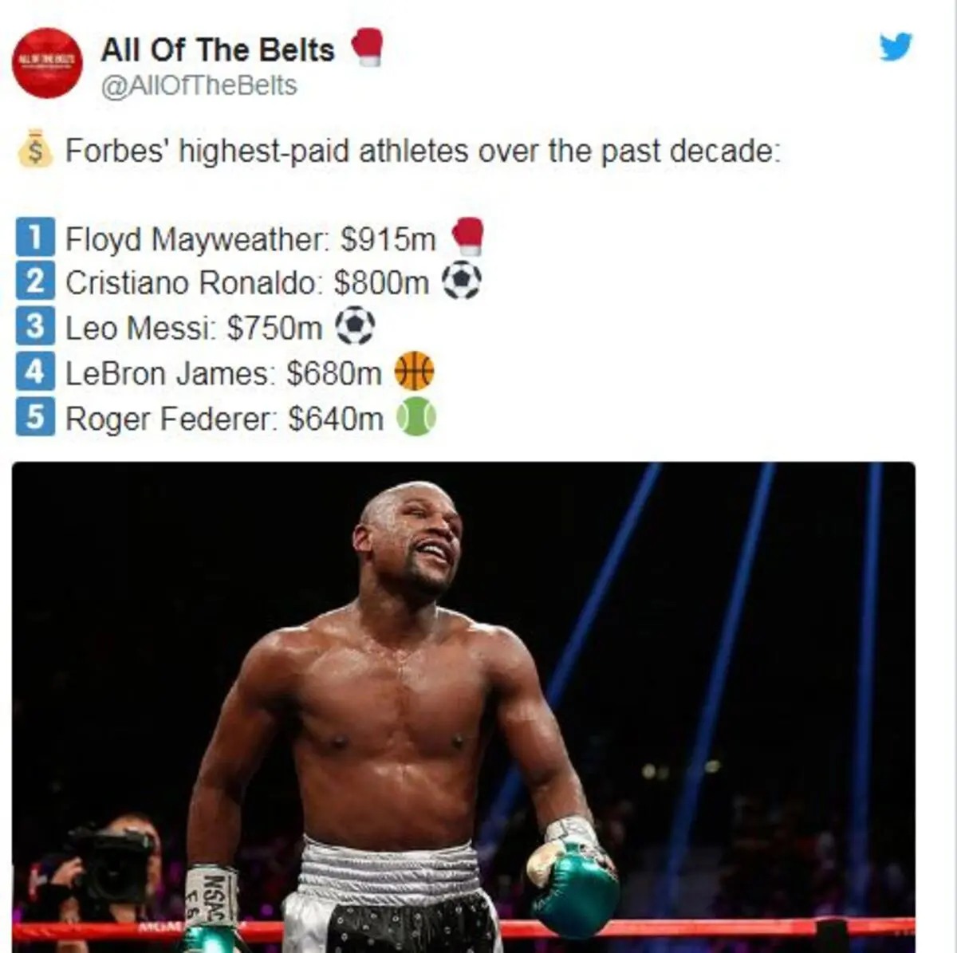957x953 pixels.
Task: Click the red glove after Mayweather's earnings
Action: [467, 236]
